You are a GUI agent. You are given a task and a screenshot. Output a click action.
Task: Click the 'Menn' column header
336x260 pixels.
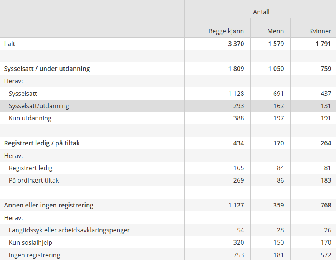(x=275, y=31)
